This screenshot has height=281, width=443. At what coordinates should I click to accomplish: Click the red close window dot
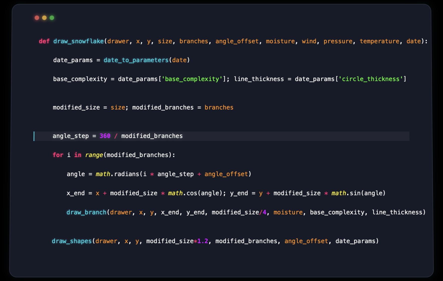pyautogui.click(x=37, y=18)
